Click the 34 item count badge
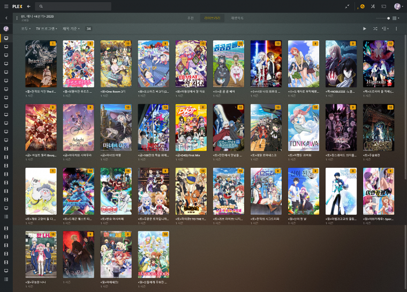The height and width of the screenshot is (292, 407). (x=88, y=28)
